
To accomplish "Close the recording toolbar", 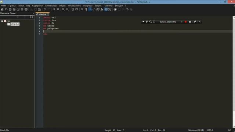I will coord(200,22).
